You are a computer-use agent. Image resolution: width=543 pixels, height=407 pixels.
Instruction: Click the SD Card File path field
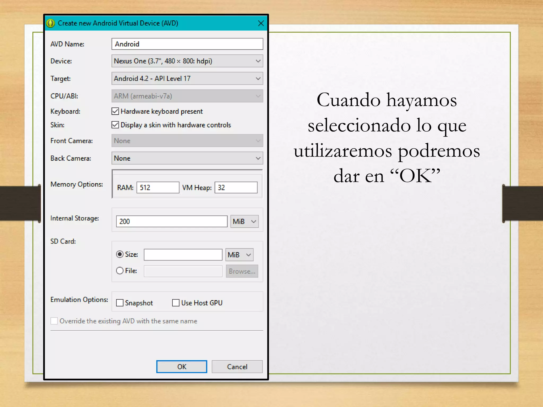[x=183, y=271]
